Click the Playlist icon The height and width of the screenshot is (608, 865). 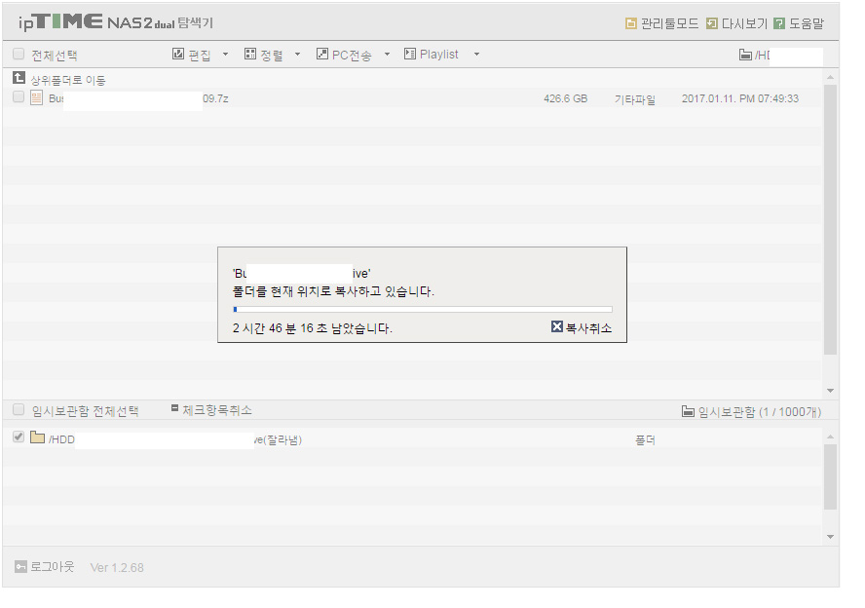click(x=410, y=54)
